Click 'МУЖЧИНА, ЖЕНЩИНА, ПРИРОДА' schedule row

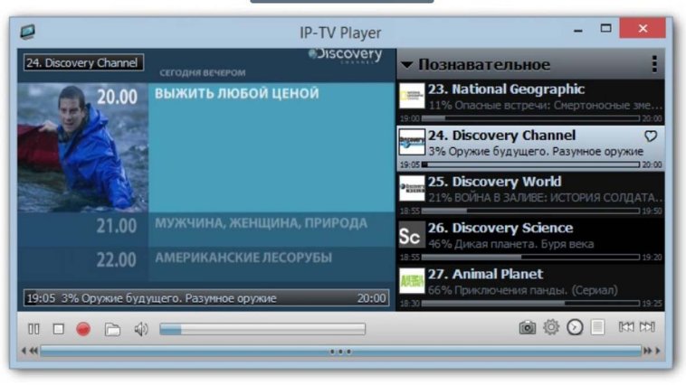click(262, 223)
